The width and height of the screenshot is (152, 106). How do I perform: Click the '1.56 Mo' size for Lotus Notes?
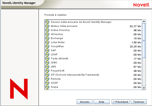tap(136, 42)
